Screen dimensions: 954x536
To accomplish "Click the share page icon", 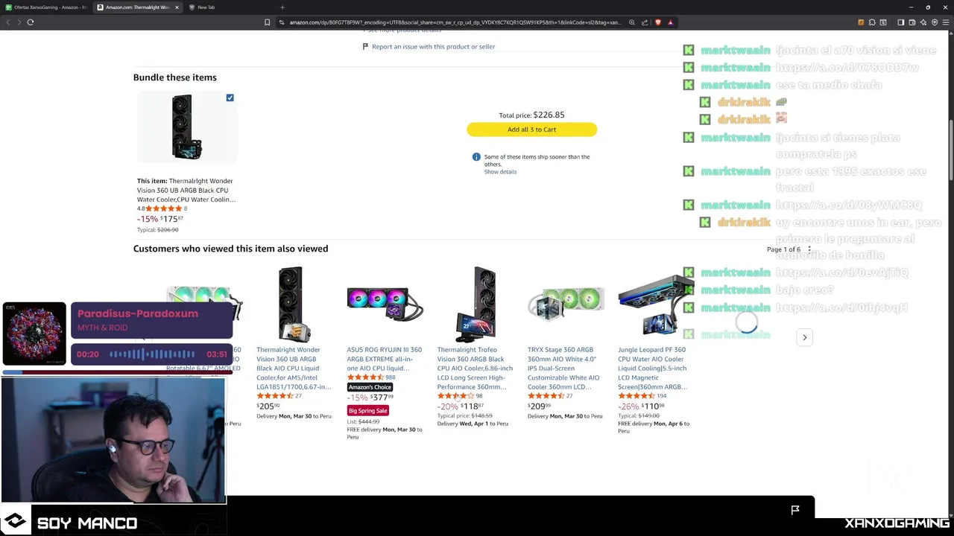I will click(645, 22).
